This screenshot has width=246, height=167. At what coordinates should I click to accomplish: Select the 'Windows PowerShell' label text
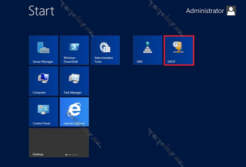point(71,60)
